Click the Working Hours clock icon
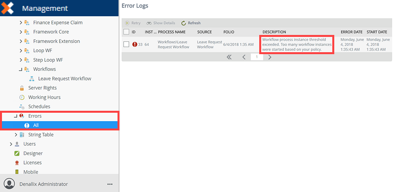This screenshot has height=192, width=395. (22, 97)
